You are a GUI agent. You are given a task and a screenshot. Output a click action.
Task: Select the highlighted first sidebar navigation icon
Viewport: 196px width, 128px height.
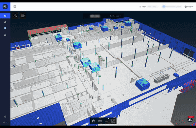[x=5, y=16]
